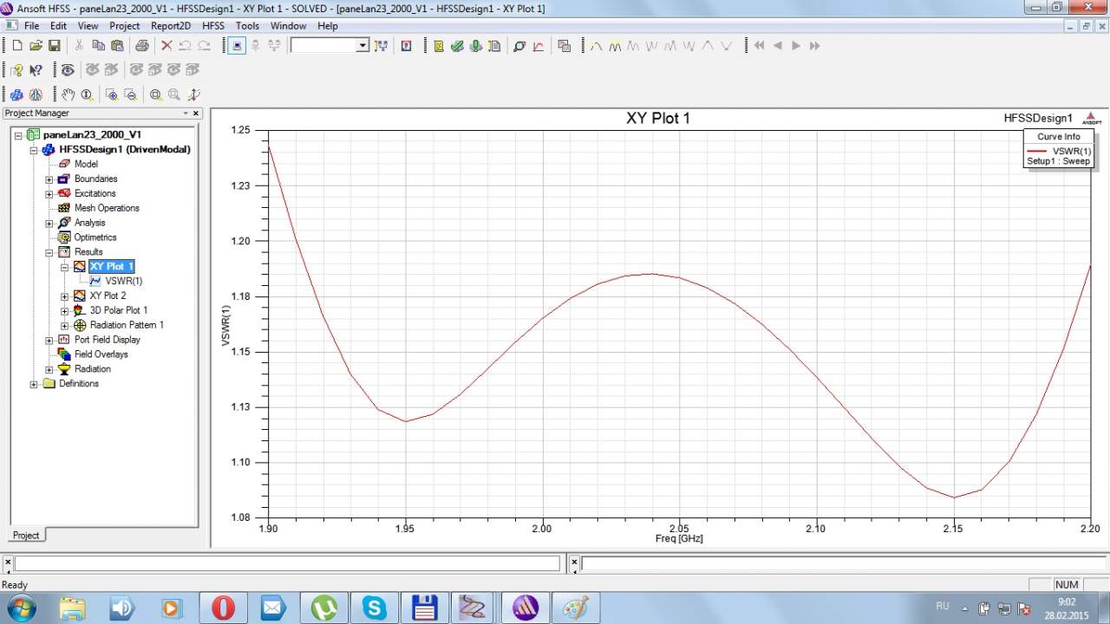Expand the Boundaries tree node
The width and height of the screenshot is (1110, 624).
pos(49,179)
